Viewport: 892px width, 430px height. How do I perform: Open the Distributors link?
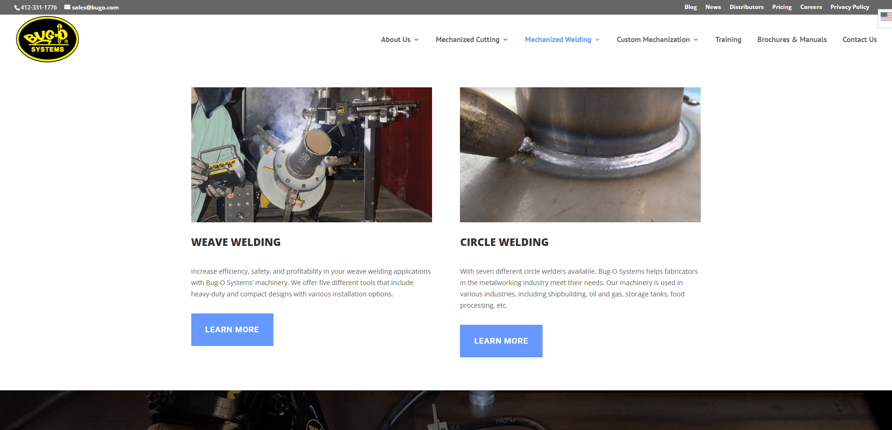746,7
